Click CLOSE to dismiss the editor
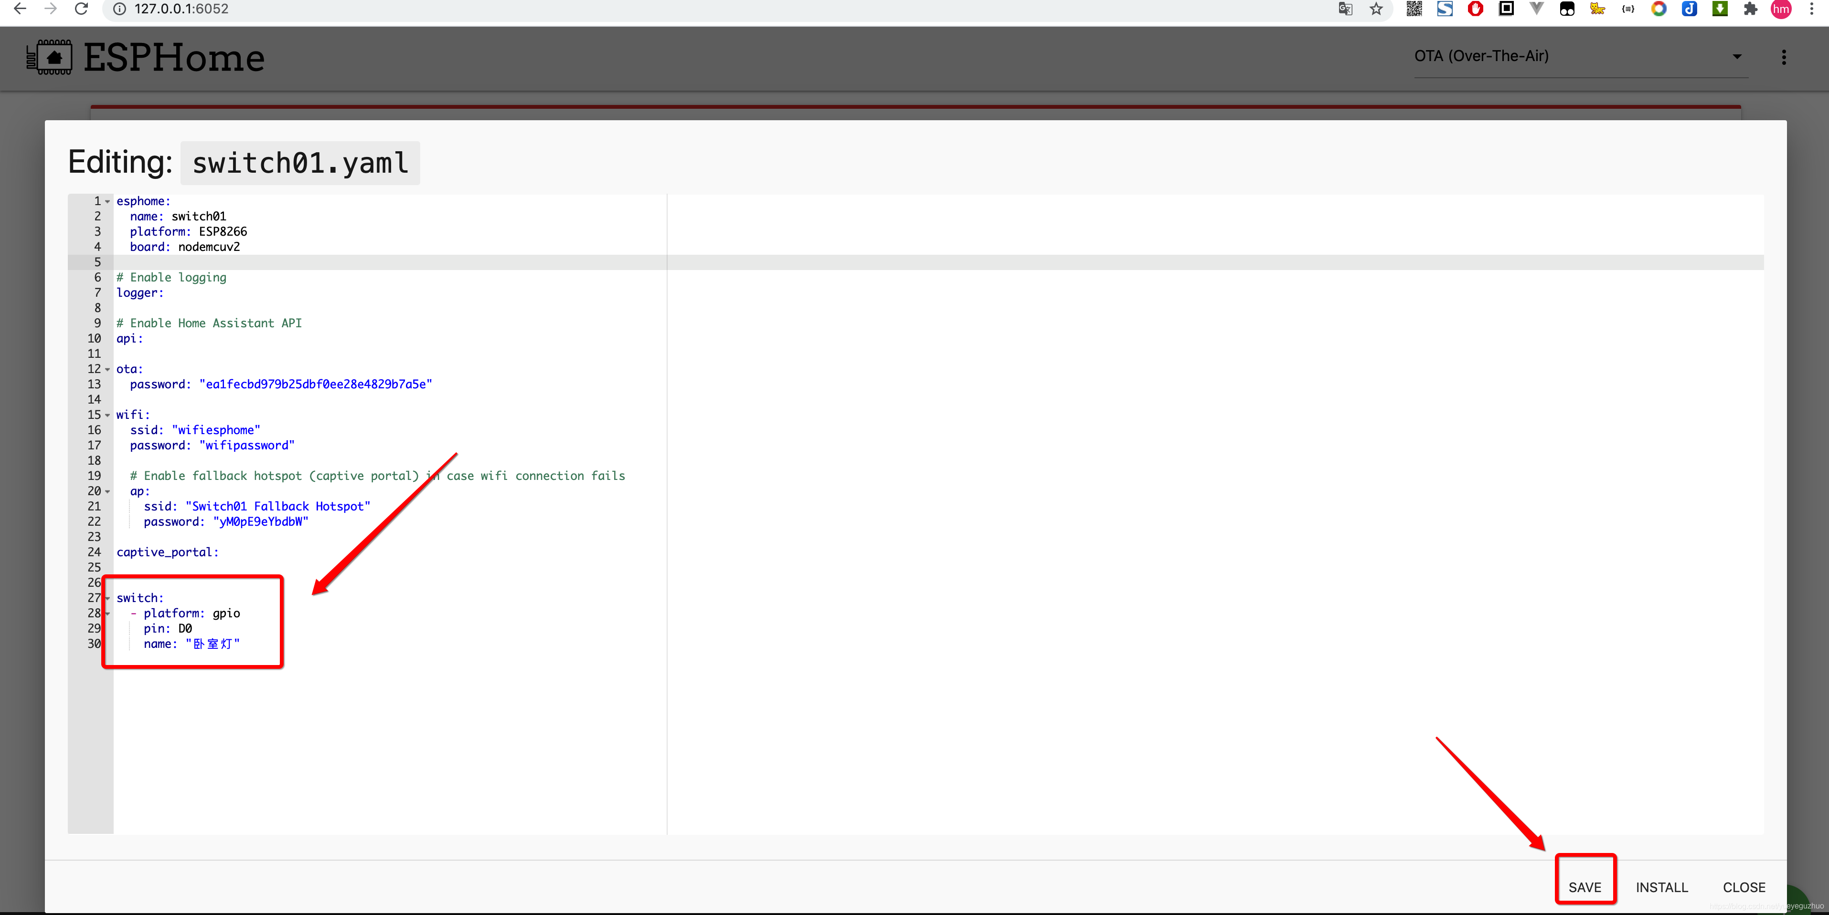Screen dimensions: 1829x915 click(1743, 887)
